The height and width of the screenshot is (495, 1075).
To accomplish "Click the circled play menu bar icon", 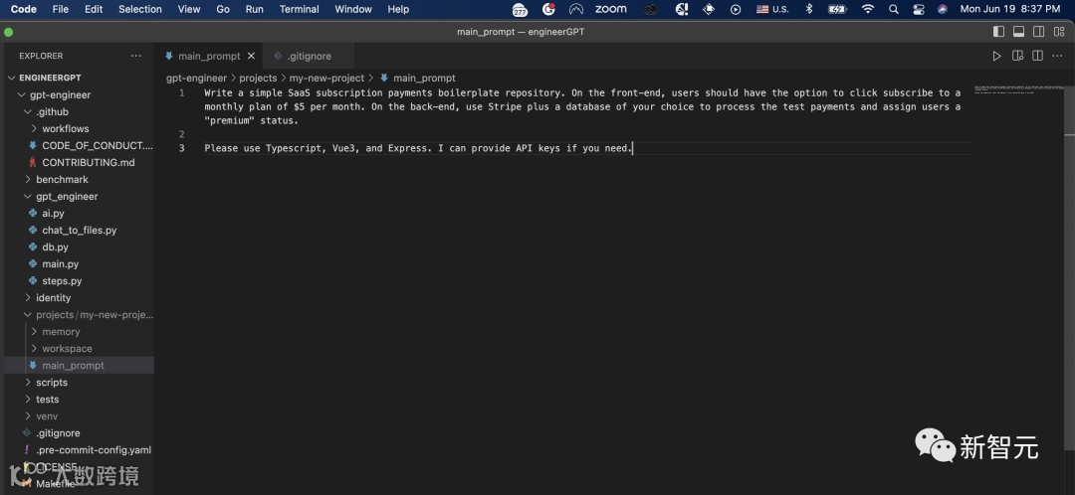I will coord(736,9).
